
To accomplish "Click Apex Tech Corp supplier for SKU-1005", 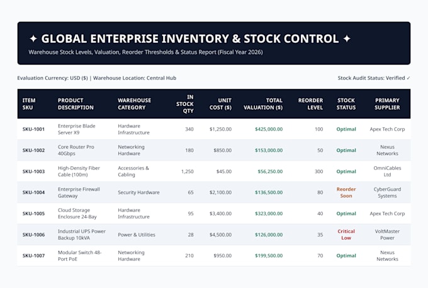I will coord(387,214).
